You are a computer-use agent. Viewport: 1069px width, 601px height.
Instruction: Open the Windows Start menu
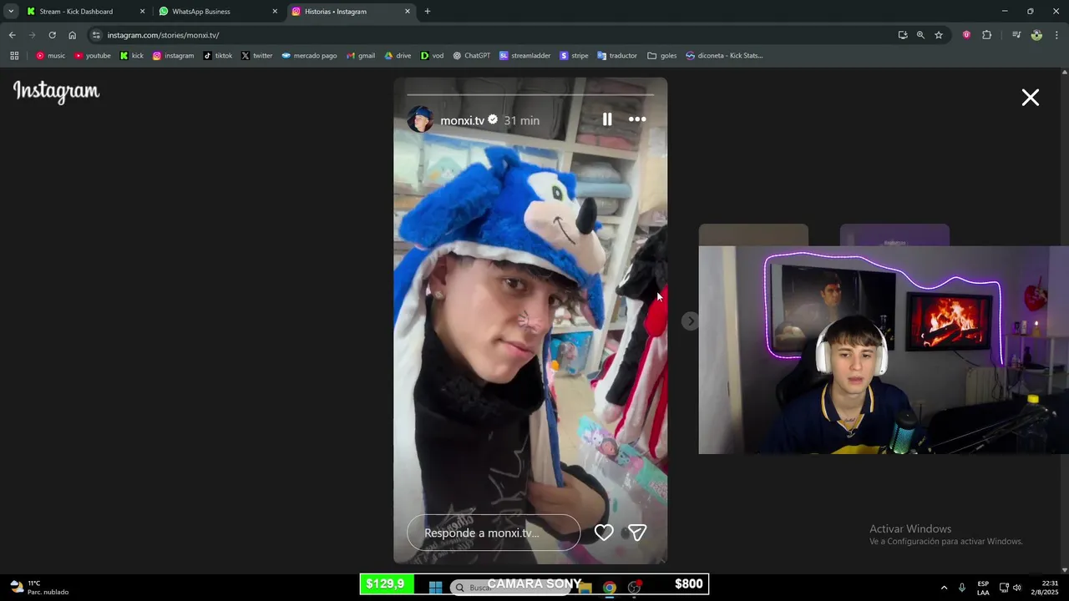coord(435,587)
